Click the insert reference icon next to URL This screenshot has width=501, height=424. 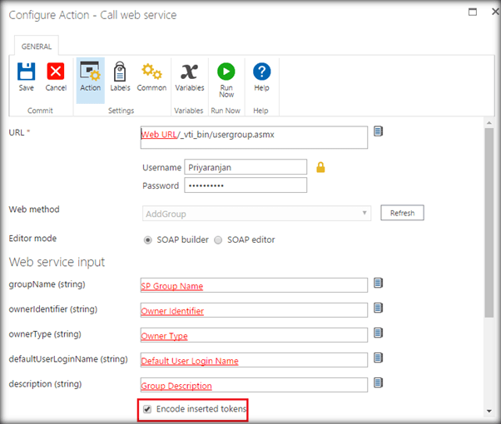coord(379,131)
